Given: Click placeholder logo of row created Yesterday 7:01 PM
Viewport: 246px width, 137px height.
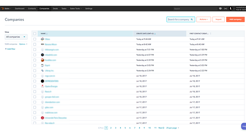Looking at the screenshot, I should pyautogui.click(x=42, y=50).
